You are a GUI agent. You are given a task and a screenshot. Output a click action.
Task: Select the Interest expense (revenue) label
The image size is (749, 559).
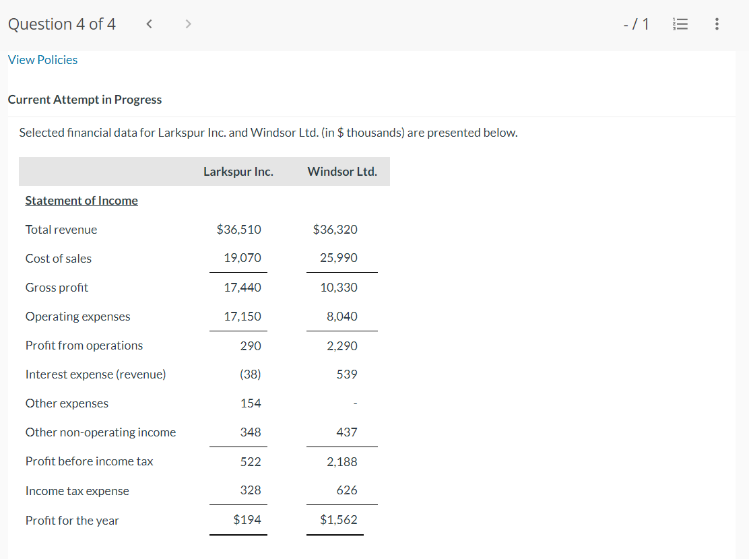95,374
